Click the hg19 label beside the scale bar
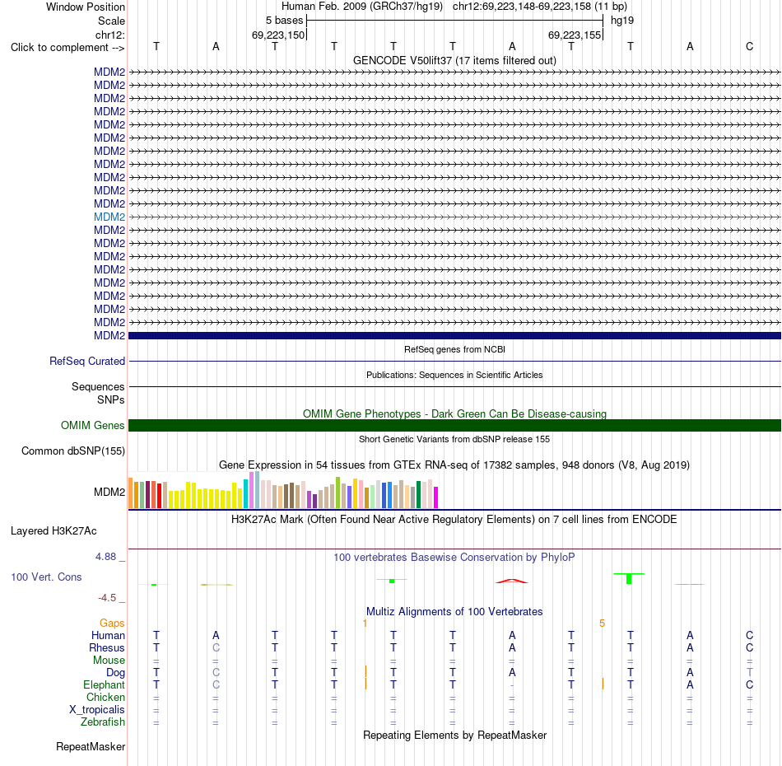The image size is (782, 766). (622, 21)
